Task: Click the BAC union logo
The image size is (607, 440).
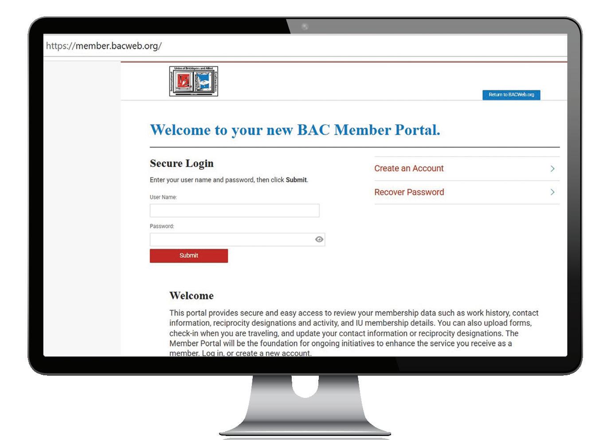Action: point(194,81)
